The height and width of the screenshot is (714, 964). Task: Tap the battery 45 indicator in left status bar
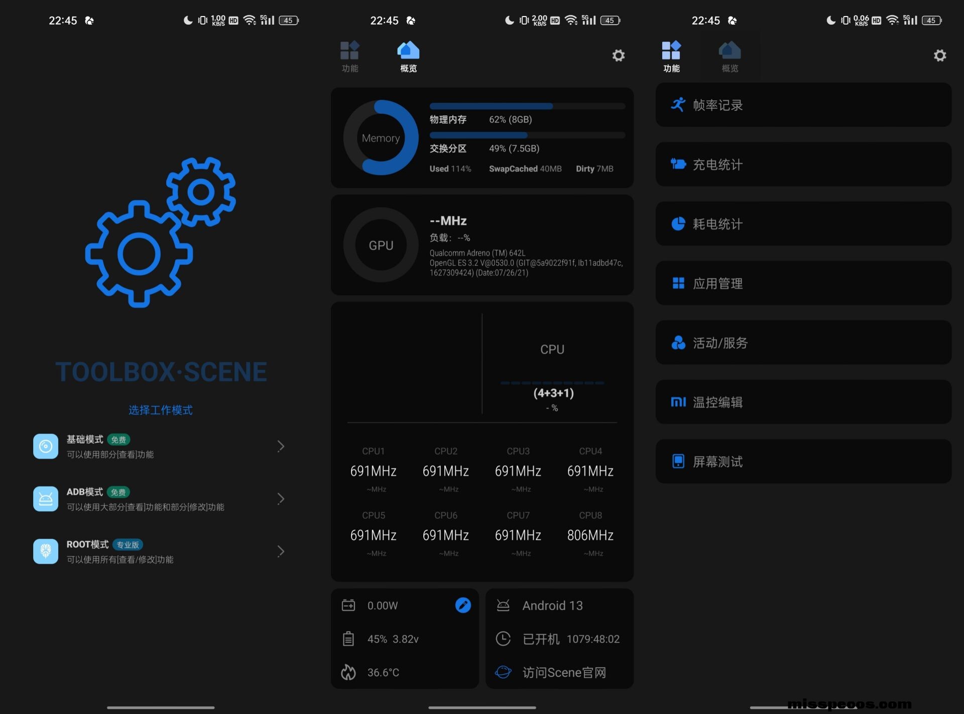289,21
